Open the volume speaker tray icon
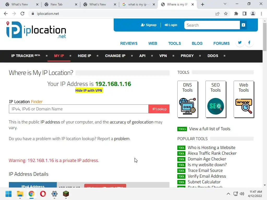Screen dimensions: 267x200 pos(242,194)
